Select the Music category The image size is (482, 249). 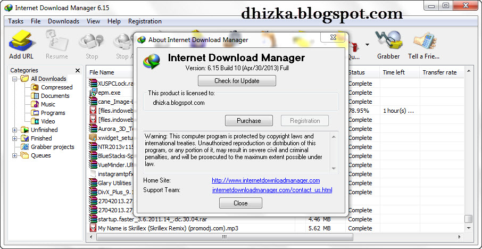tap(48, 104)
